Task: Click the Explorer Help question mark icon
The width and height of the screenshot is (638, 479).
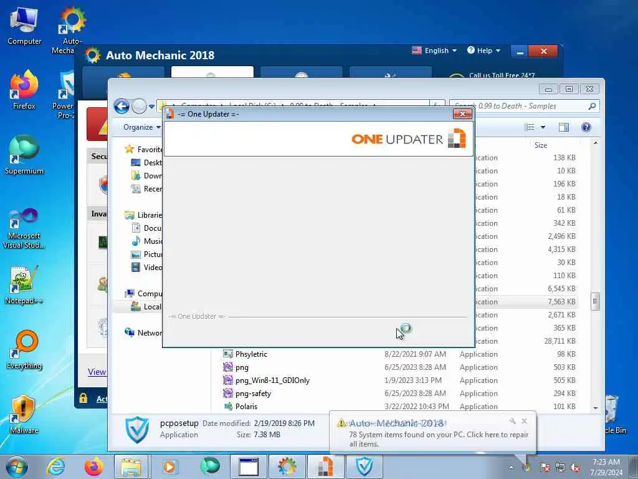Action: pyautogui.click(x=586, y=127)
